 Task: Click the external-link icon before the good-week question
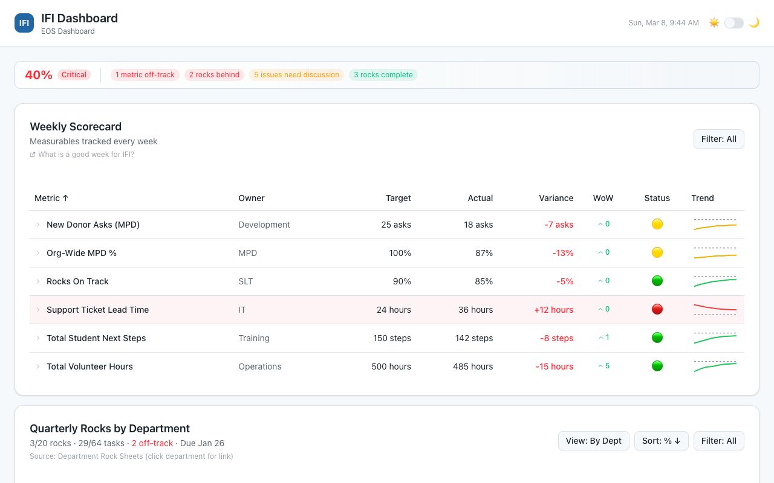click(33, 155)
